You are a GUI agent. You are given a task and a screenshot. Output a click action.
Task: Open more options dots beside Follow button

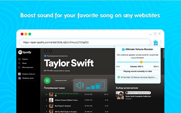point(72,80)
